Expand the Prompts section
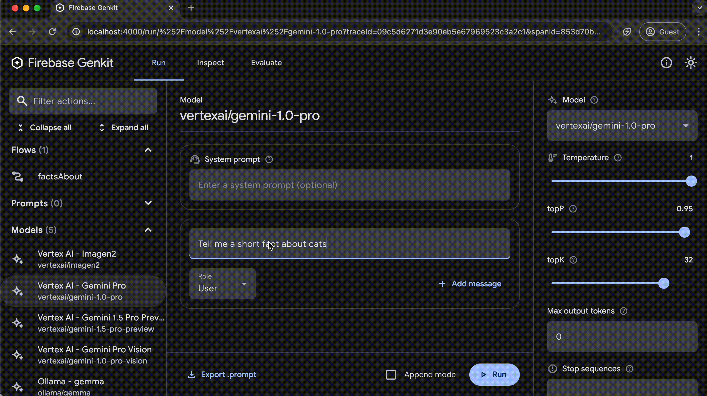The image size is (707, 396). [x=148, y=203]
